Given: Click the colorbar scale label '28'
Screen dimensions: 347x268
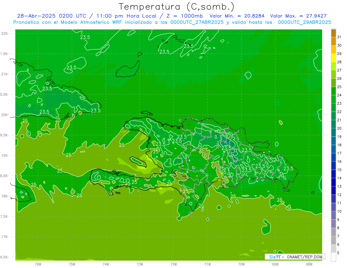Looking at the screenshot, I should click(339, 62).
